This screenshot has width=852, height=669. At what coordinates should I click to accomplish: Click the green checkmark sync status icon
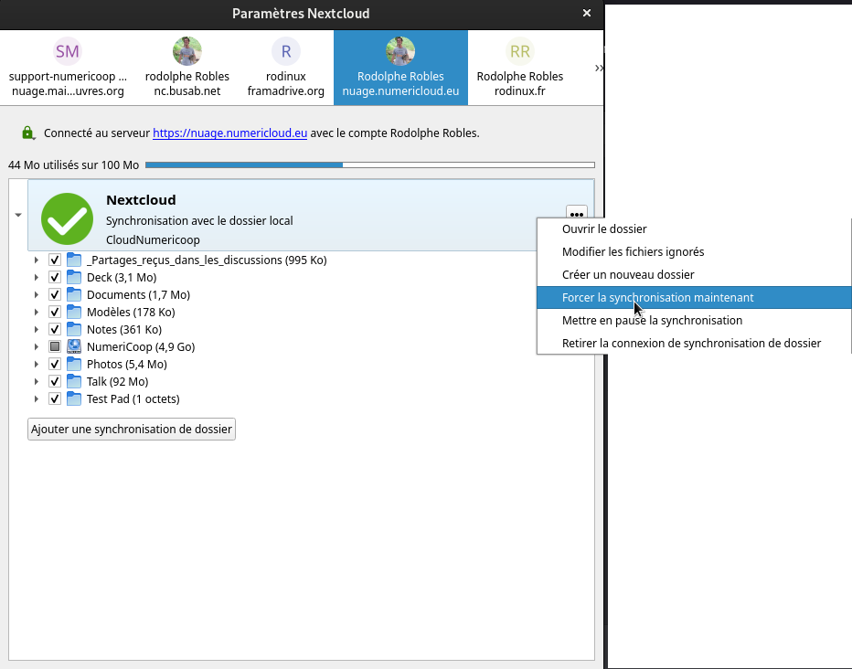[x=67, y=218]
